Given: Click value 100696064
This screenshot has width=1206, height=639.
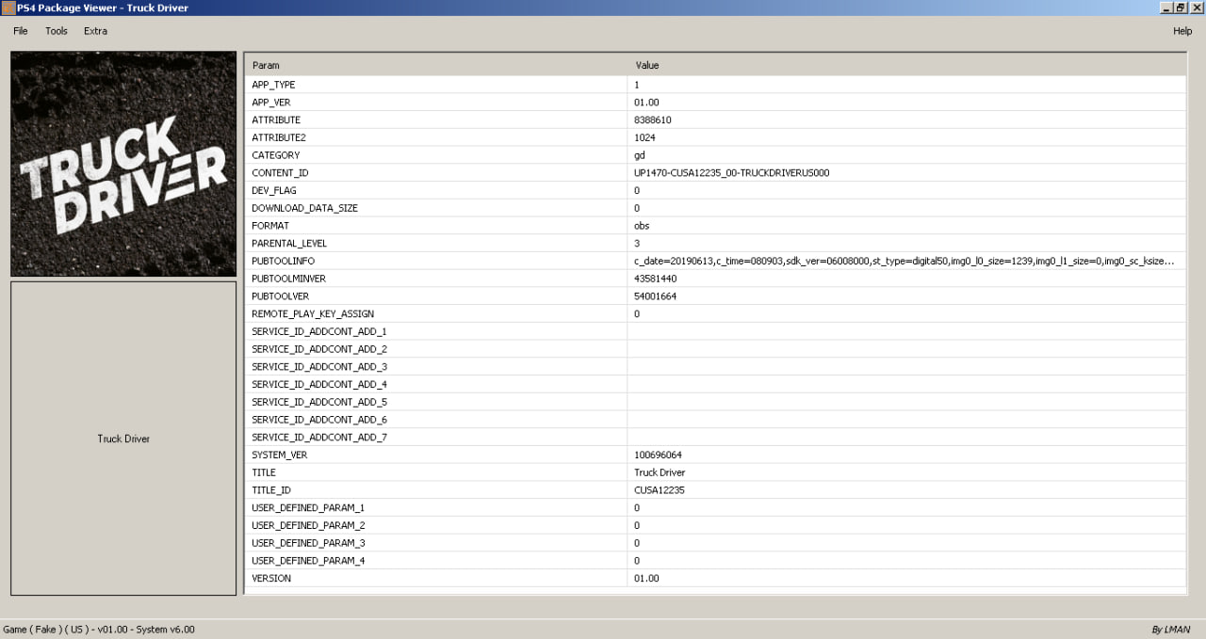Looking at the screenshot, I should [x=659, y=455].
